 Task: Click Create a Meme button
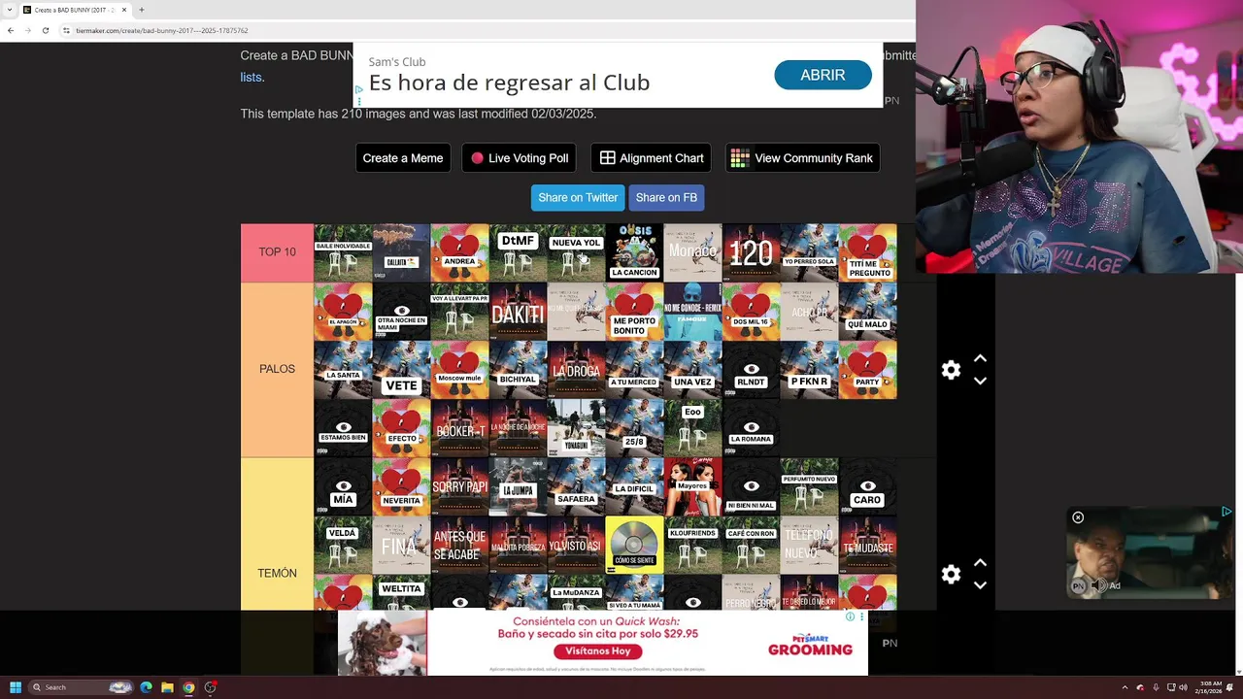tap(403, 158)
